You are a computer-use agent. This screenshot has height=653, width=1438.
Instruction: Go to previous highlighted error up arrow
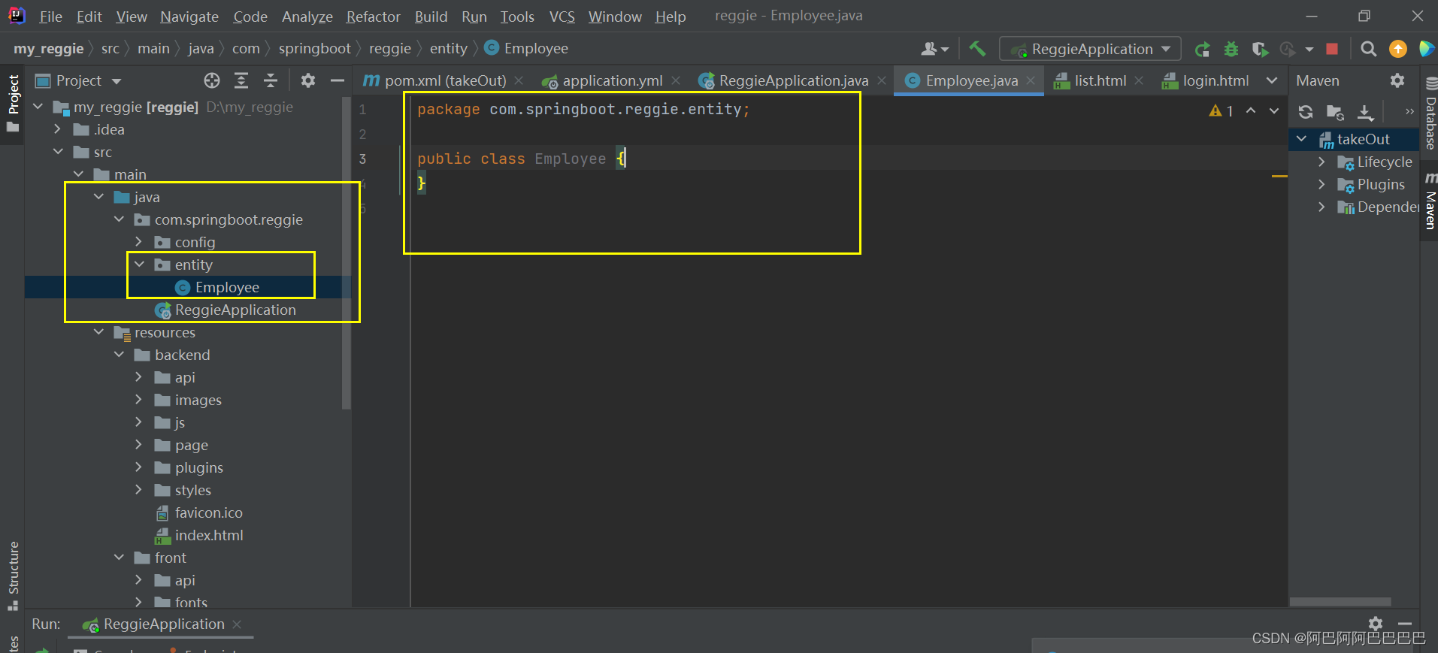coord(1251,110)
